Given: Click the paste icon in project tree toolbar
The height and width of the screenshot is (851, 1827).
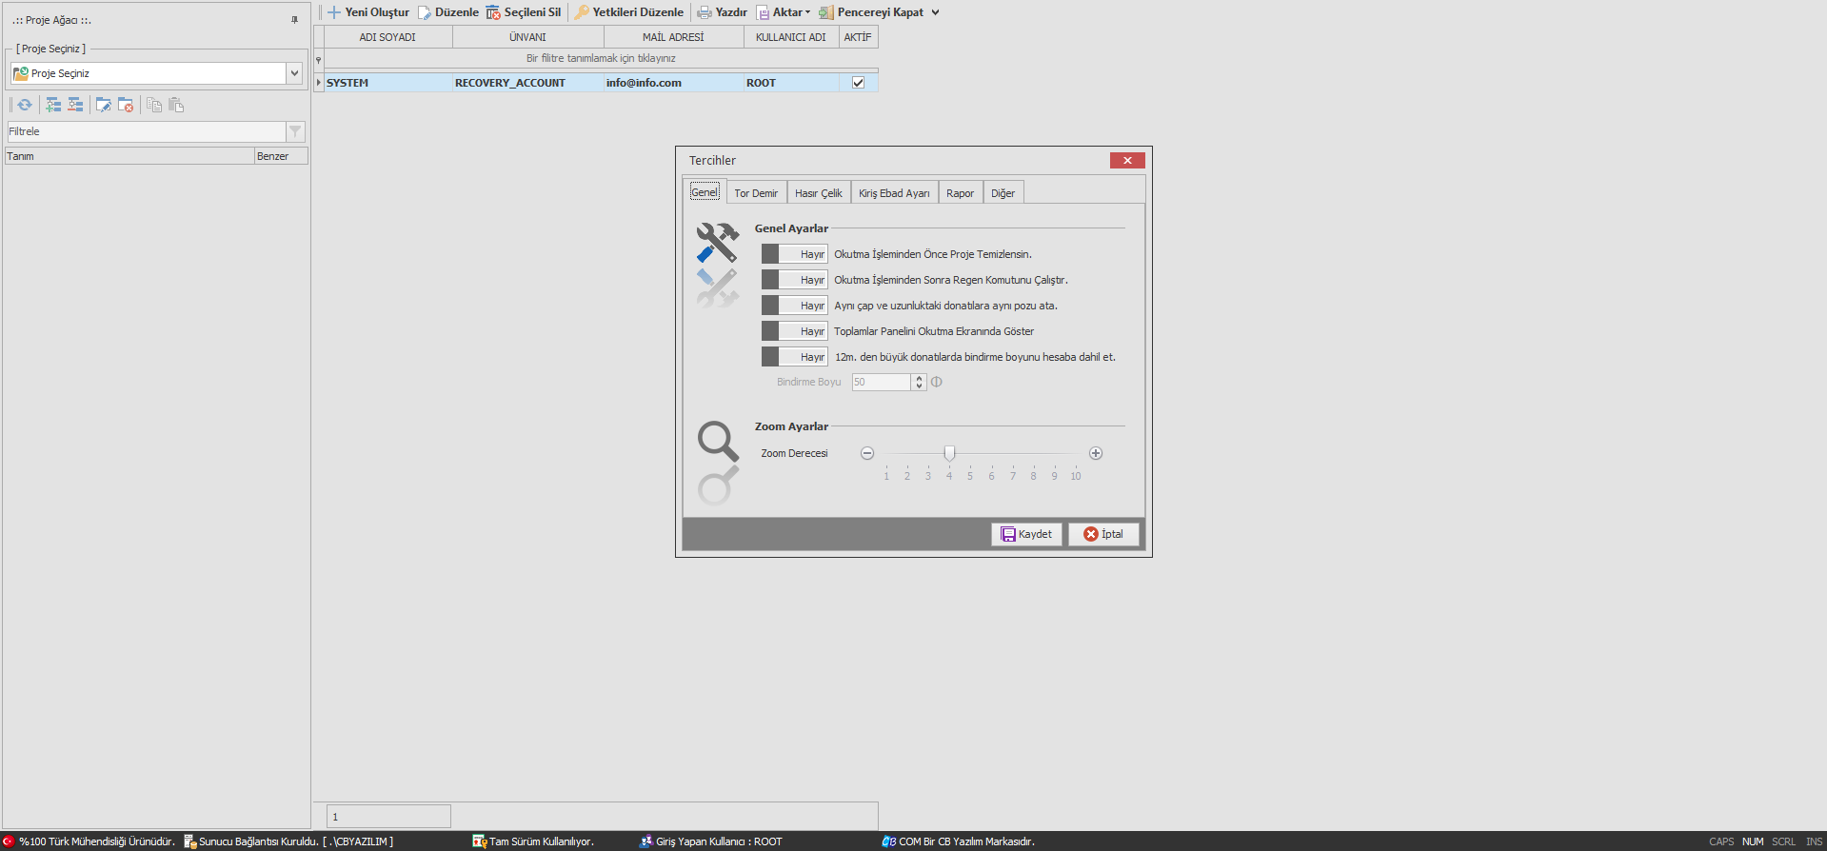Looking at the screenshot, I should (x=176, y=105).
